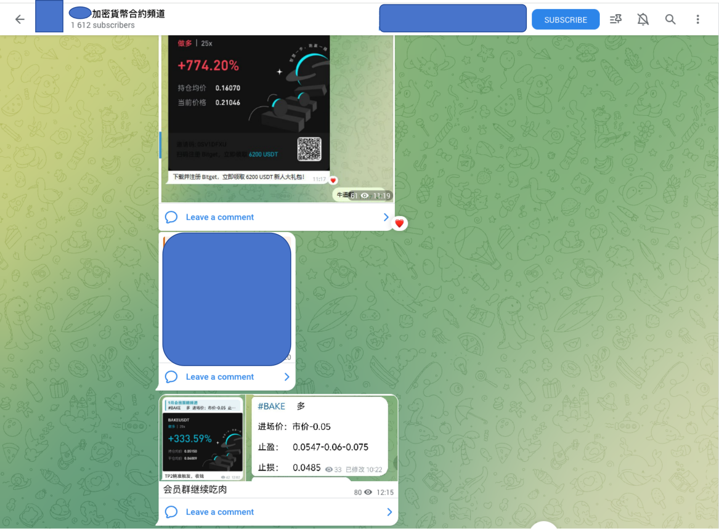Image resolution: width=719 pixels, height=529 pixels.
Task: Click the speech bubble icon on the BAKE post
Action: [x=171, y=512]
